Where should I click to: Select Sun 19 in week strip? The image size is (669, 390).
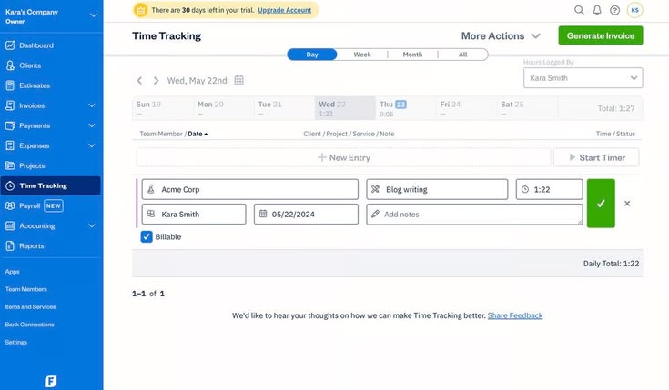tap(162, 108)
